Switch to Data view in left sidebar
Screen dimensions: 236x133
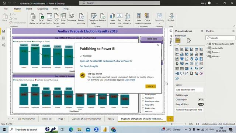click(x=4, y=38)
